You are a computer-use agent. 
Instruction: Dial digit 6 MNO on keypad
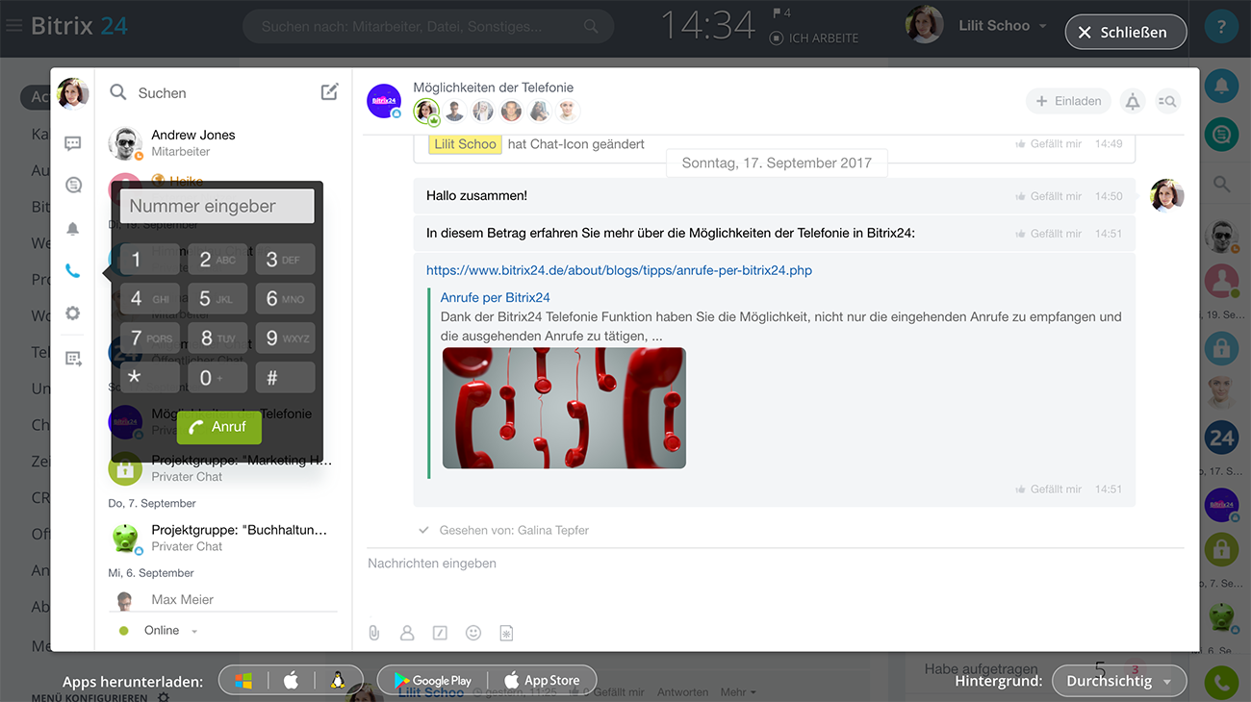point(285,299)
